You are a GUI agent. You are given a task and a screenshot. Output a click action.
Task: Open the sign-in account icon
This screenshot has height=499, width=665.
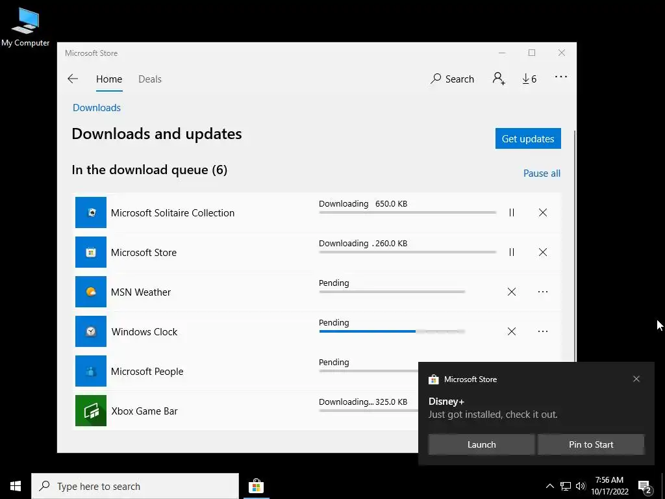coord(499,79)
